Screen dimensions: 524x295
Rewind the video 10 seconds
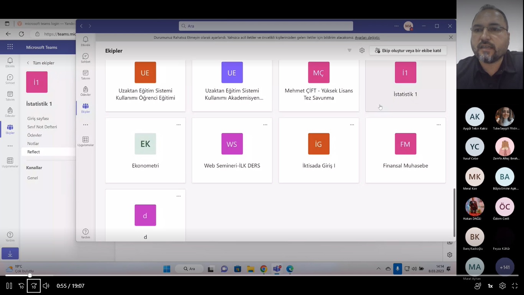click(21, 286)
